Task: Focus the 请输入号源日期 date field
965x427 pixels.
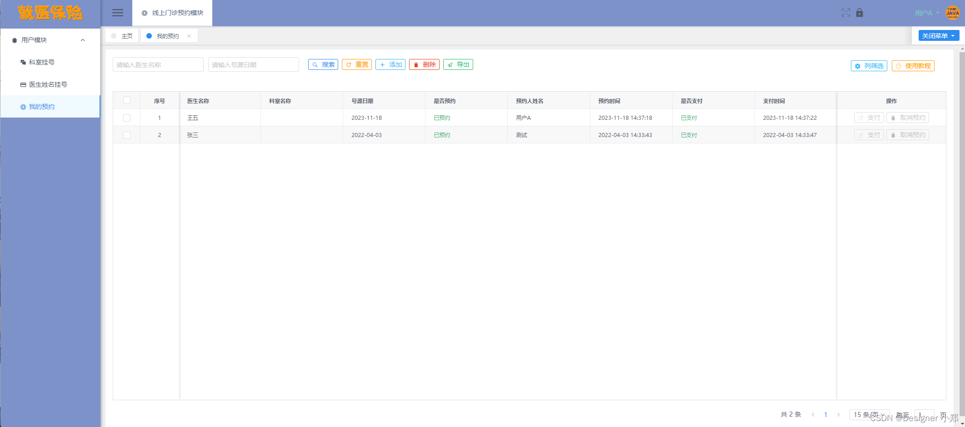Action: pos(254,64)
